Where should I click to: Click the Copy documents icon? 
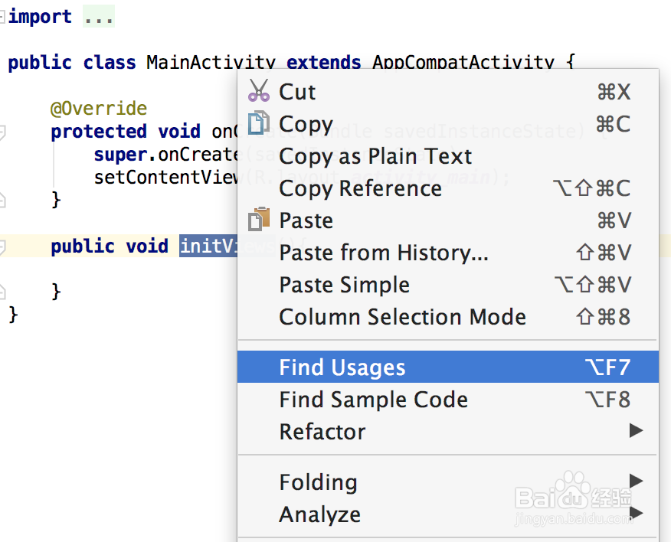coord(259,124)
